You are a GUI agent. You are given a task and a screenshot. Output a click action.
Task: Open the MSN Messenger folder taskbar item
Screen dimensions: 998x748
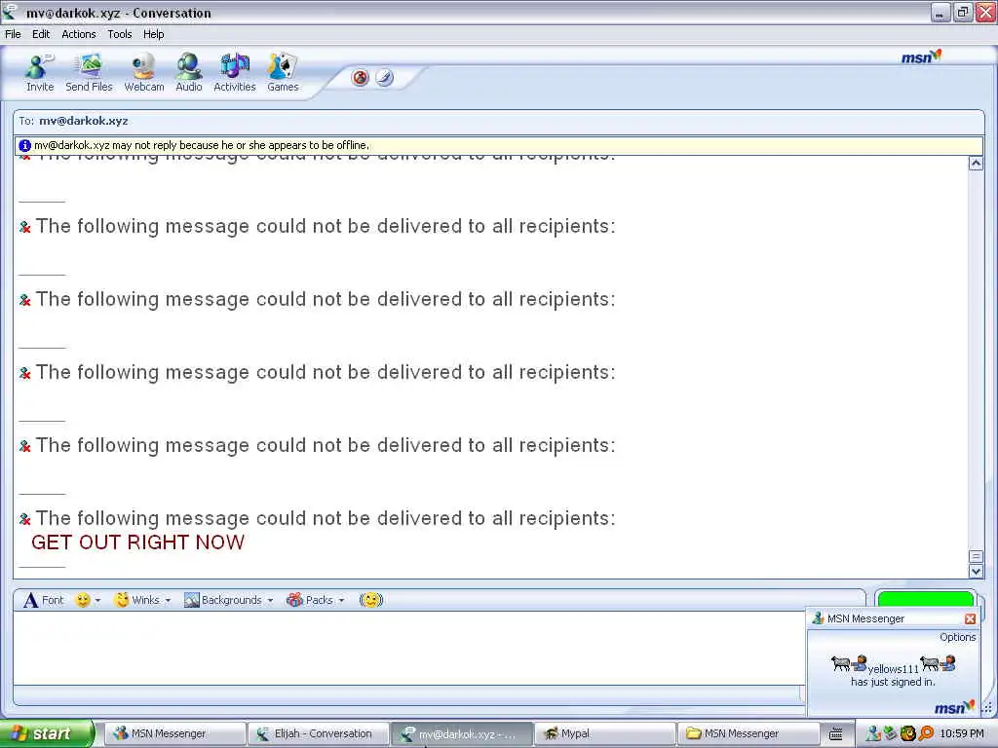click(x=748, y=733)
